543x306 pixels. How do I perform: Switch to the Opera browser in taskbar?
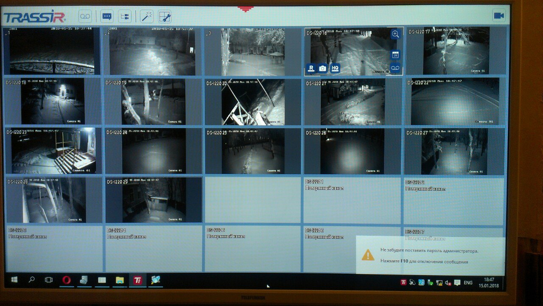(x=66, y=280)
